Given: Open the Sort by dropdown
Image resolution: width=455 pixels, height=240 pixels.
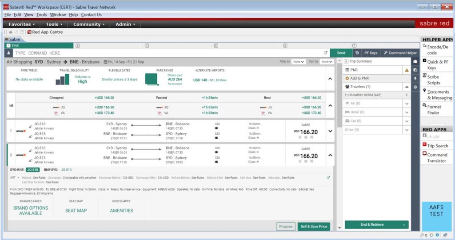Looking at the screenshot, I should (x=327, y=62).
